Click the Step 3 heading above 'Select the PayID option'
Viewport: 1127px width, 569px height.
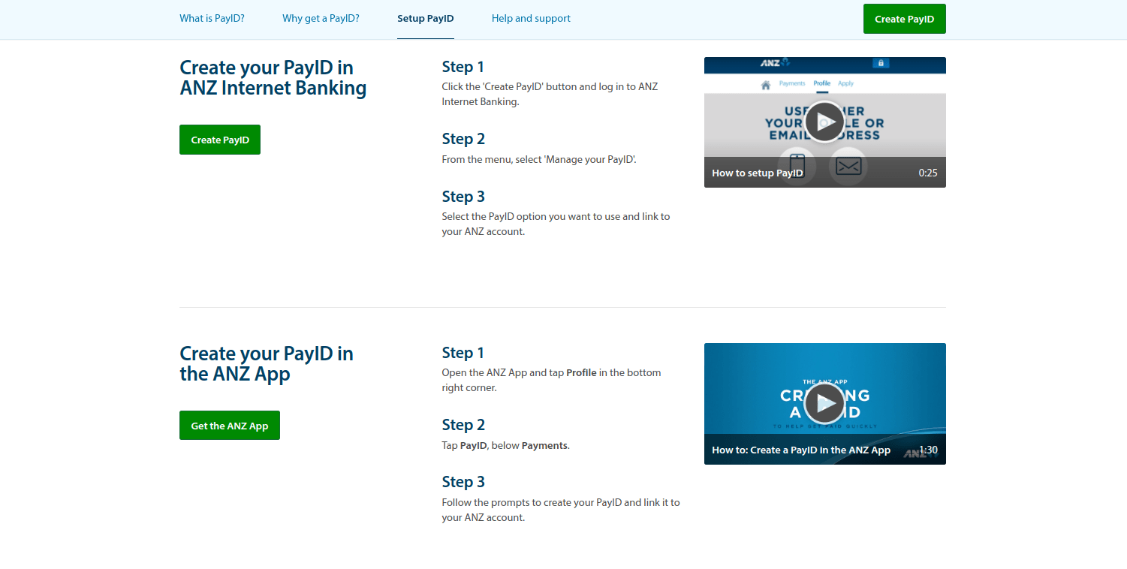point(463,197)
